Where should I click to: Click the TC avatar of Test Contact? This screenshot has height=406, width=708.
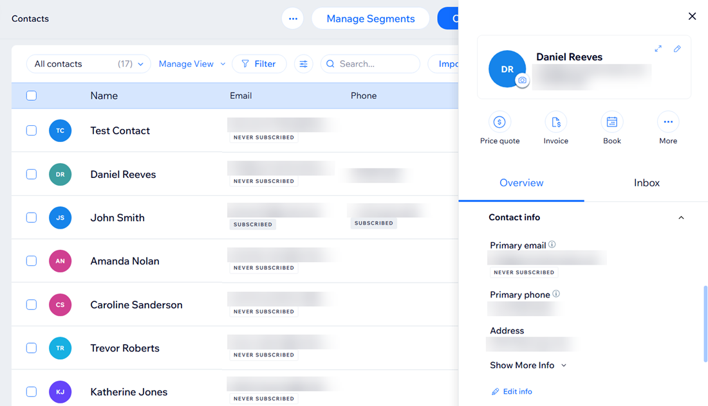click(60, 130)
